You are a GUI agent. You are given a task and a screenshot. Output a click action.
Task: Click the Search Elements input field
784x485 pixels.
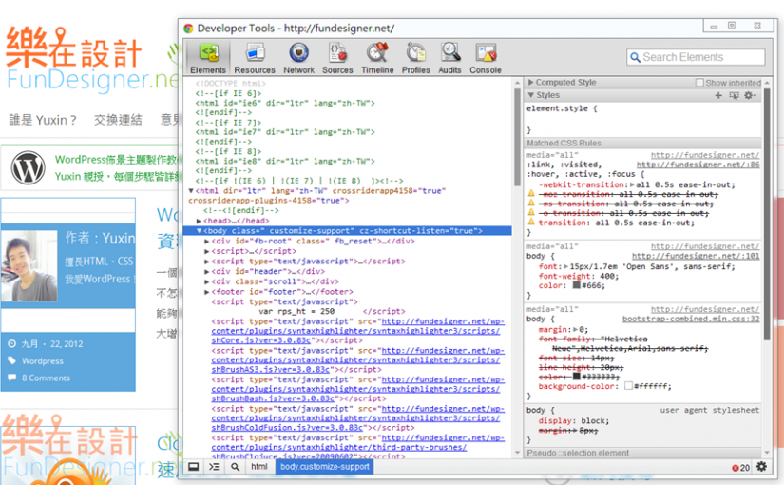[x=696, y=57]
